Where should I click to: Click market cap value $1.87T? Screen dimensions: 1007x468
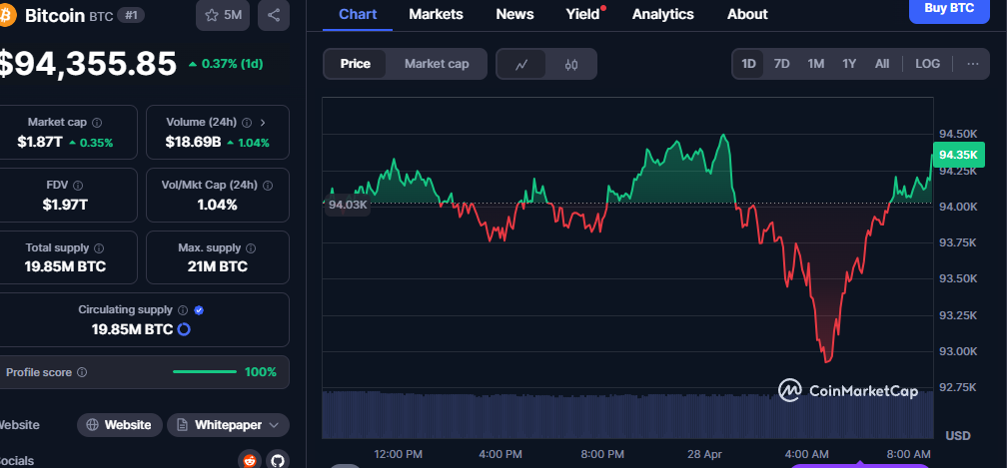click(40, 143)
